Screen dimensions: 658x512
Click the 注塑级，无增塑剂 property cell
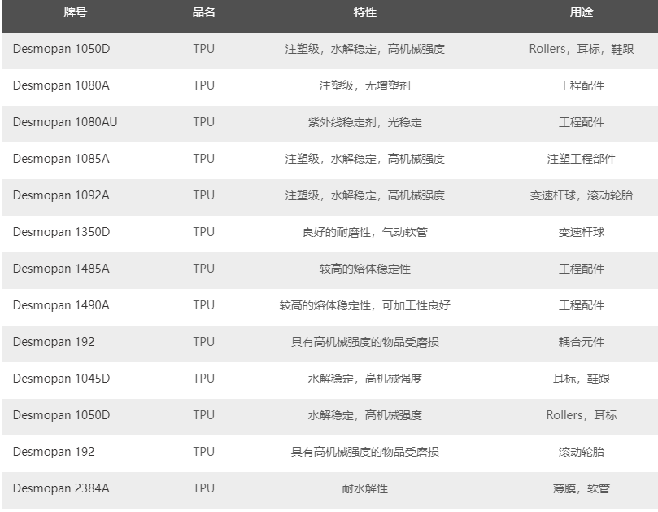pos(364,85)
